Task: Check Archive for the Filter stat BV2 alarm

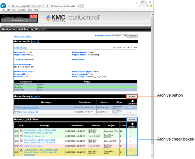Action: [130, 141]
